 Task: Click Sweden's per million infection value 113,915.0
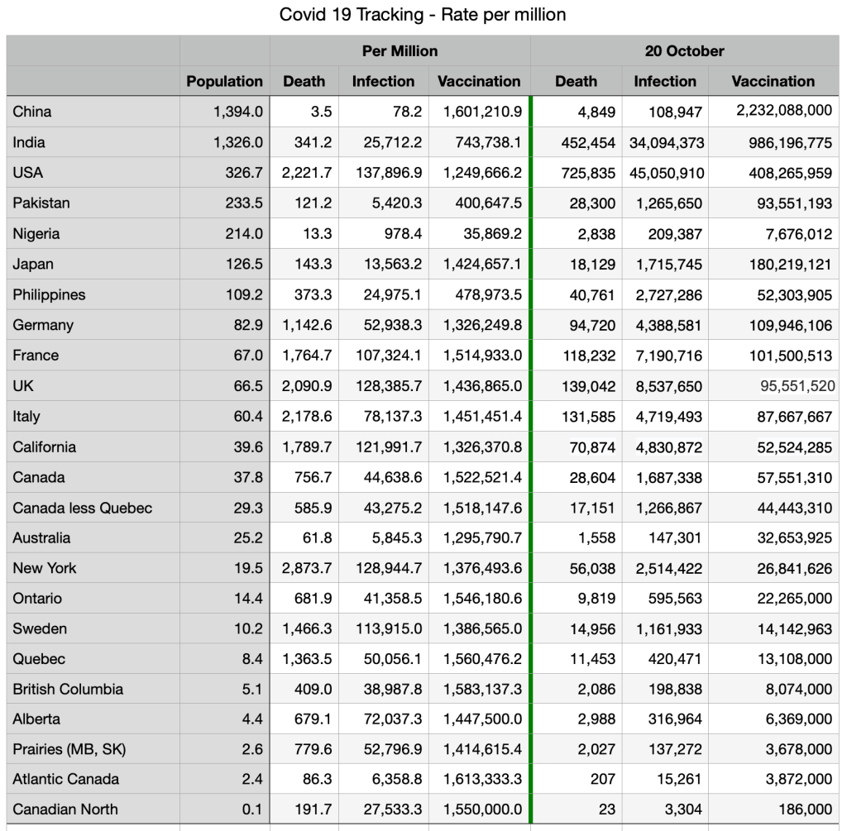[387, 629]
